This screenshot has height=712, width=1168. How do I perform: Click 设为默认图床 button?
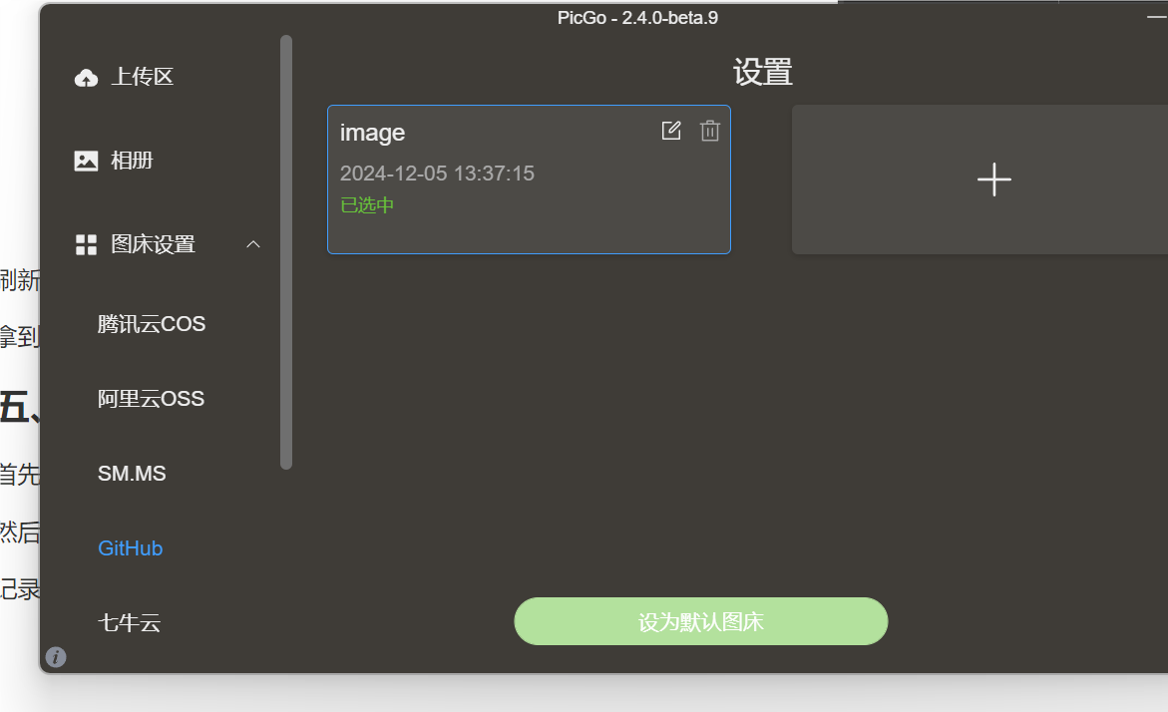click(701, 621)
